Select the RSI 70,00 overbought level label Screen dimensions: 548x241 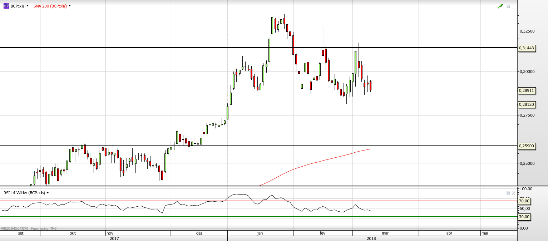tap(524, 201)
